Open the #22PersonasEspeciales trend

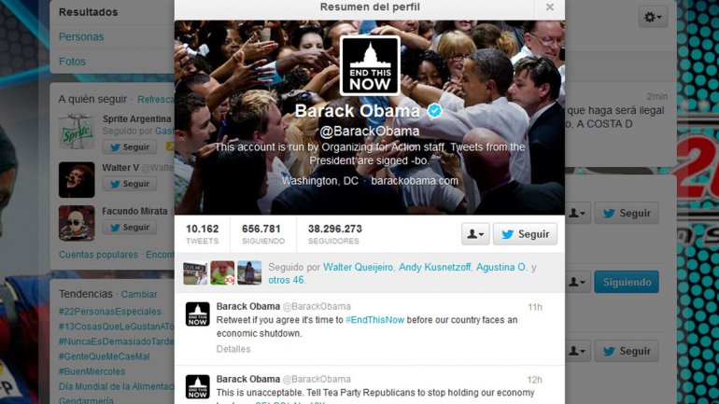[x=110, y=312]
